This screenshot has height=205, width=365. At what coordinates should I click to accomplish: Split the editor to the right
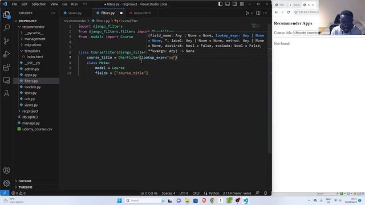[x=258, y=13]
